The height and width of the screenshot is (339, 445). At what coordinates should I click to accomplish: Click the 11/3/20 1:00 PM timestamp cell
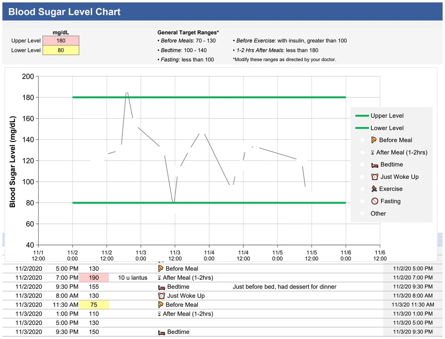pyautogui.click(x=413, y=314)
